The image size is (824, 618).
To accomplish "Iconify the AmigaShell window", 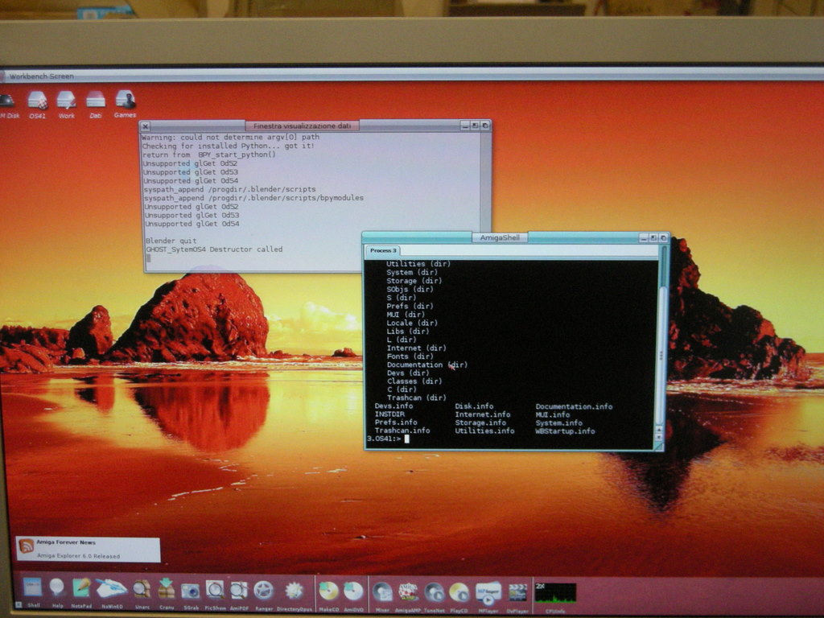I will pos(644,237).
